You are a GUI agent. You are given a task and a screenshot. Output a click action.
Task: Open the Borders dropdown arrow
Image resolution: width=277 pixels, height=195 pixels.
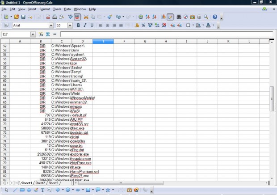click(x=193, y=25)
